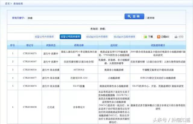
Task: Go to 首页 breadcrumb link
Action: coord(7,4)
